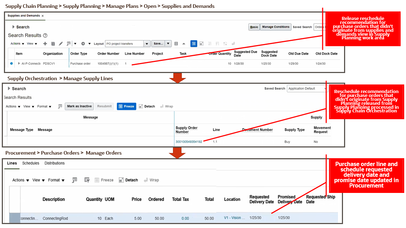
Task: Open the table view menu icon
Action: pyautogui.click(x=176, y=43)
